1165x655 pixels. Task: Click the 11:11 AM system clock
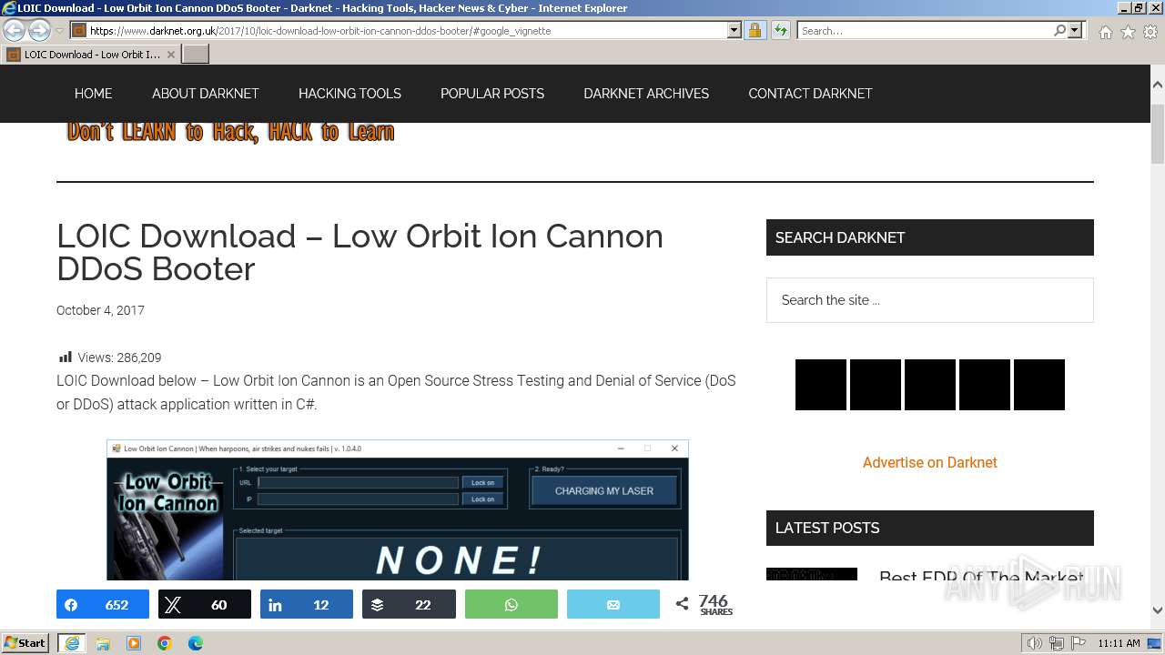point(1119,643)
